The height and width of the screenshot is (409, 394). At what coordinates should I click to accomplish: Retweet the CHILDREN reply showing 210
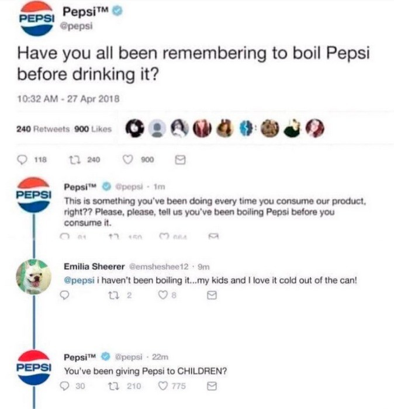click(x=113, y=386)
